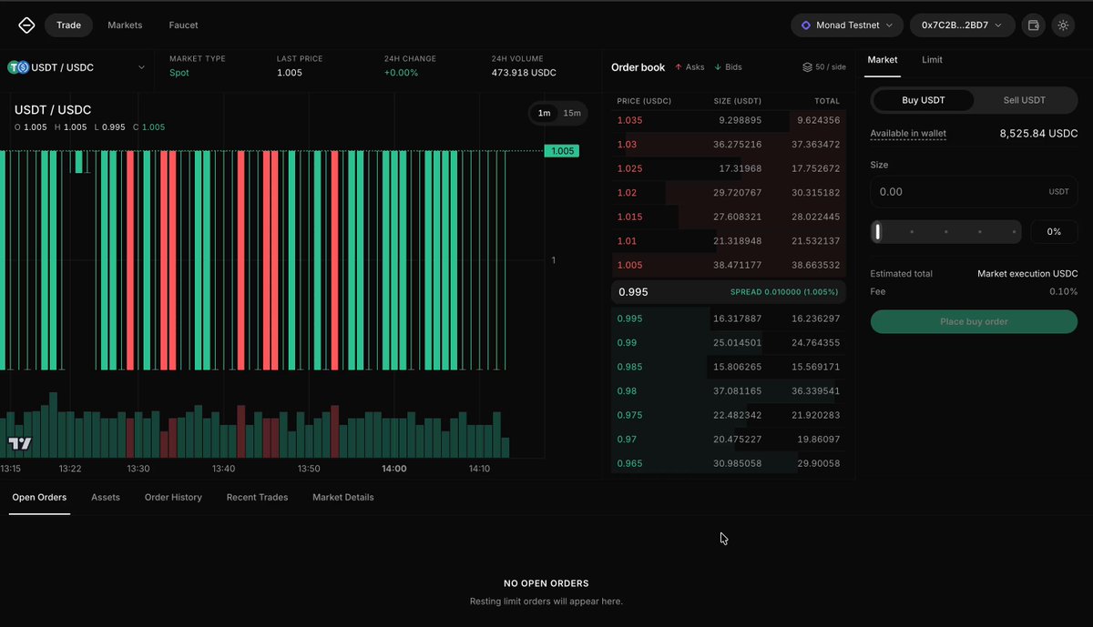This screenshot has width=1093, height=627.
Task: Click the 0% percentage box
Action: 1054,232
